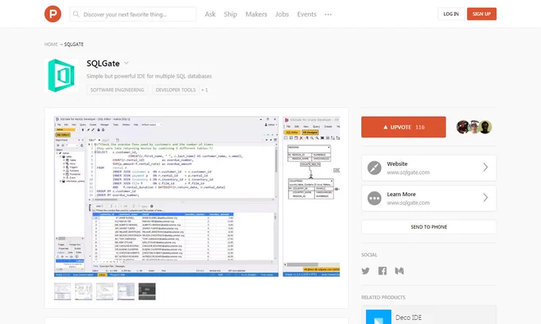Open Learn More www.sqlgate.com link
This screenshot has height=324, width=541.
pos(408,202)
